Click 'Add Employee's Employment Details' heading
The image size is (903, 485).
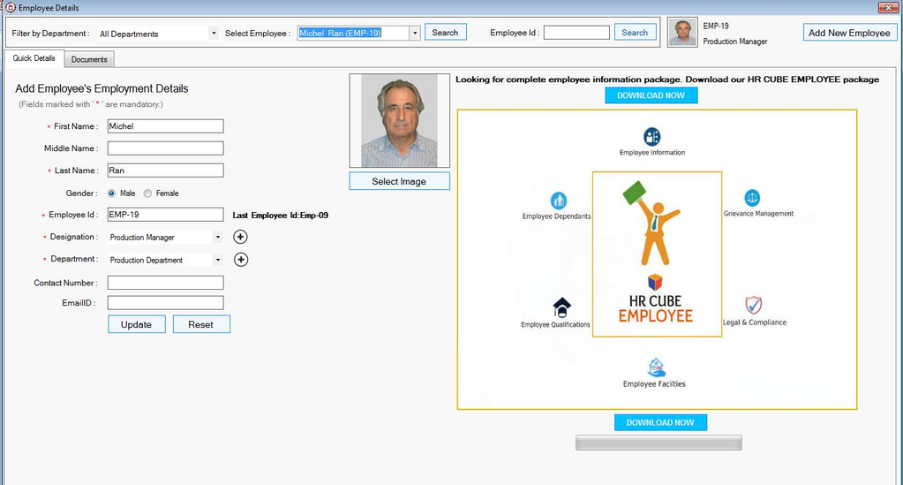(x=102, y=89)
